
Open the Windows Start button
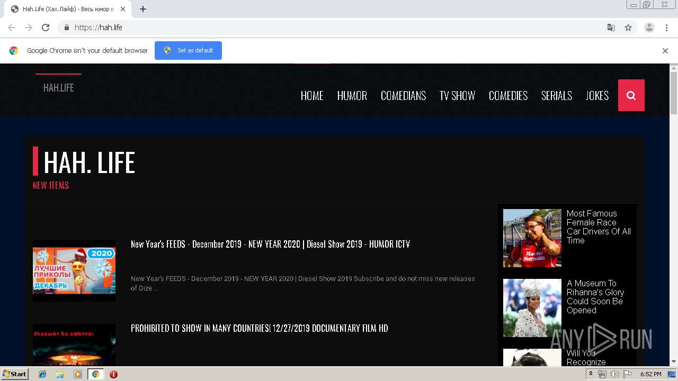(15, 374)
